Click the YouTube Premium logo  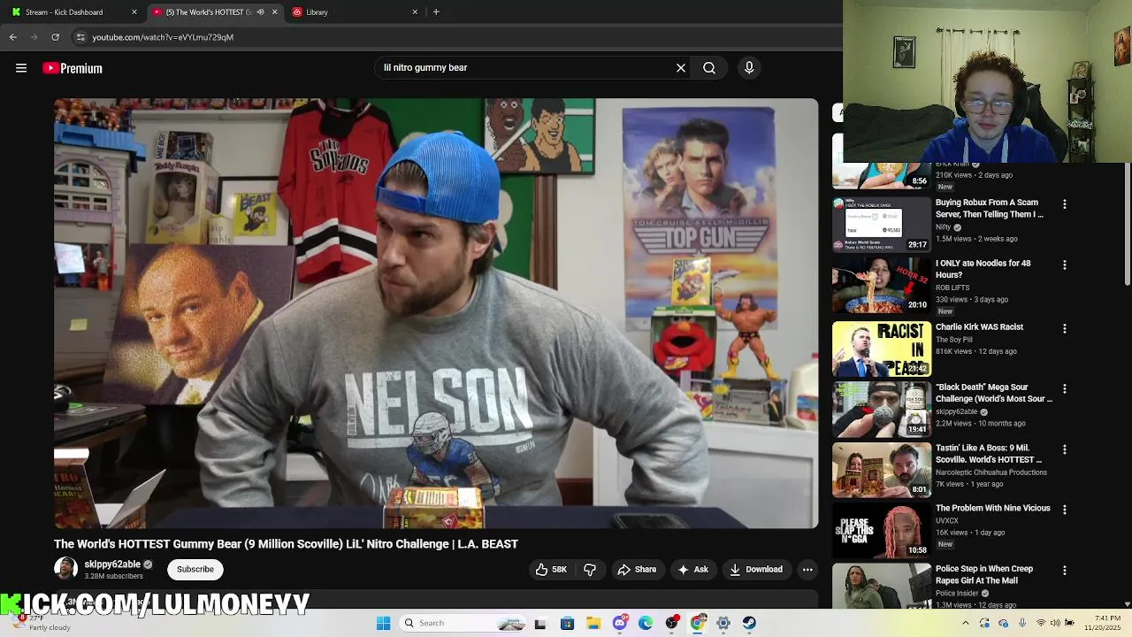coord(73,68)
